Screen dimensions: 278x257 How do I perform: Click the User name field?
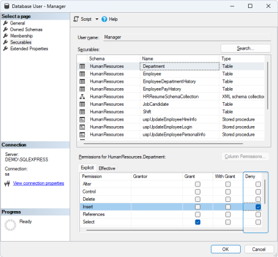(x=187, y=37)
